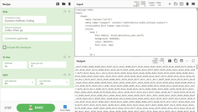The image size is (198, 112).
Task: Set breakpoint on Split operation
Action: pyautogui.click(x=69, y=75)
